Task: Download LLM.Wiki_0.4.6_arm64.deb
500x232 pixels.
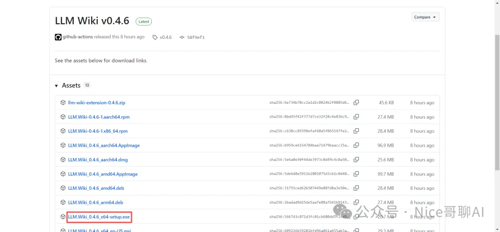Action: click(96, 202)
